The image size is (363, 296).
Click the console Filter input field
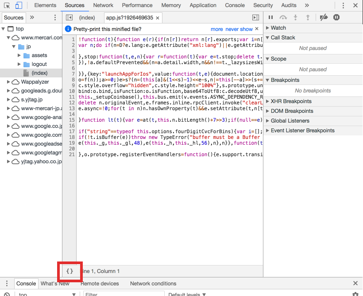pos(124,294)
